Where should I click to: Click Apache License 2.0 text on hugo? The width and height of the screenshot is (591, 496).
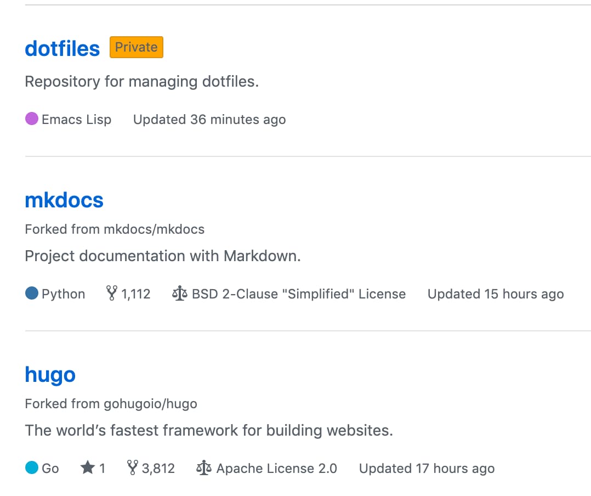277,468
